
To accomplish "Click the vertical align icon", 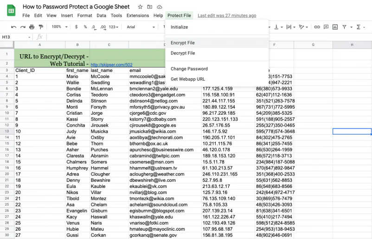I will point(276,27).
